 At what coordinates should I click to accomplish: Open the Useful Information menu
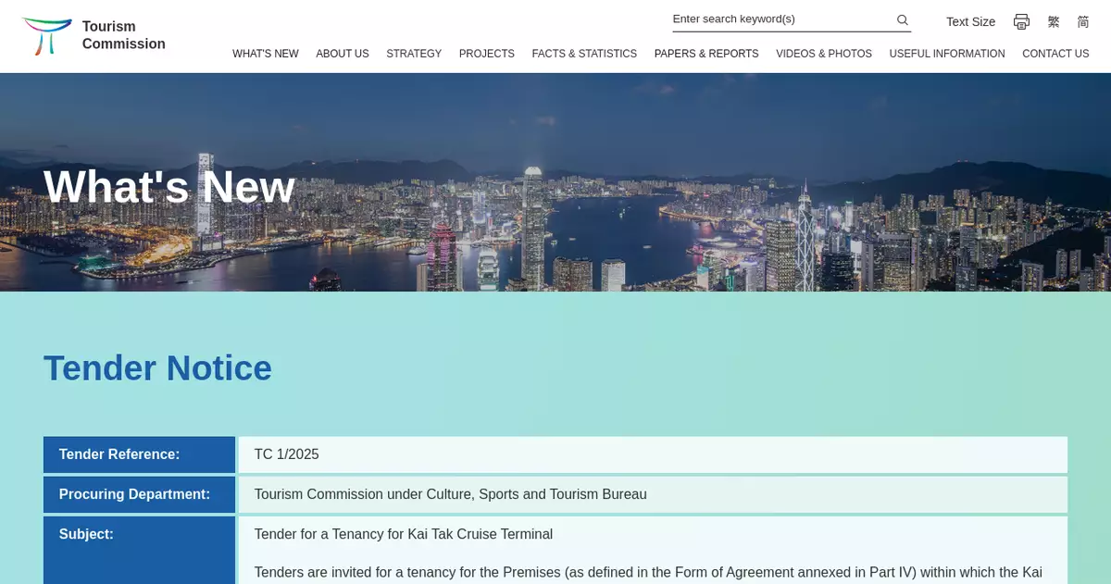pyautogui.click(x=946, y=54)
